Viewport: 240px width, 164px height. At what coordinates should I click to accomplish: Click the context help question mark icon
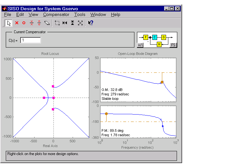pos(91,23)
